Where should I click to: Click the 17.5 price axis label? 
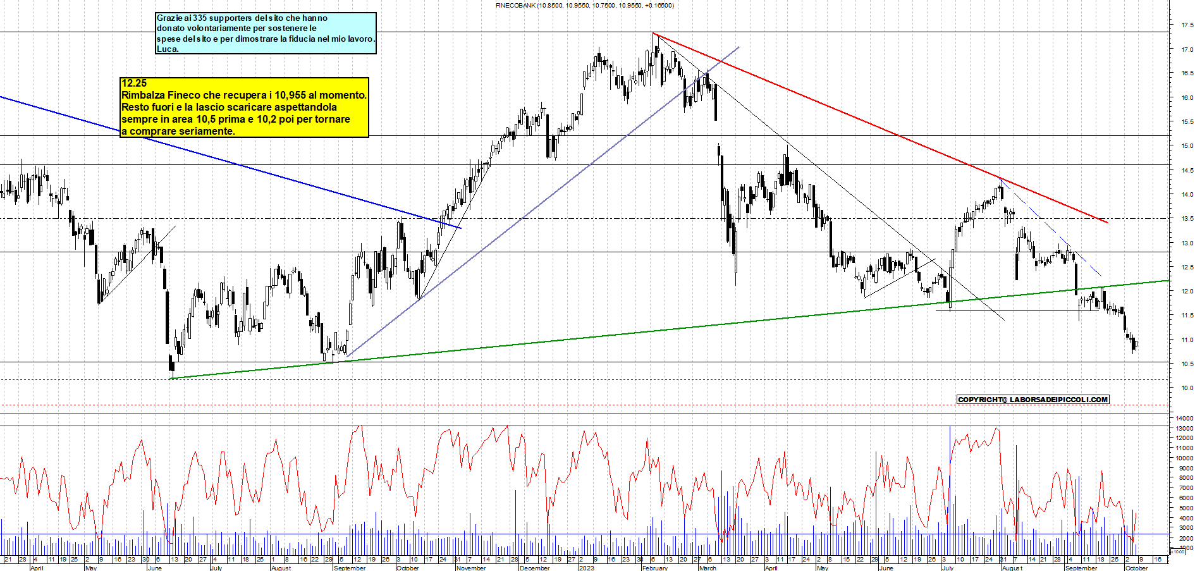1187,25
